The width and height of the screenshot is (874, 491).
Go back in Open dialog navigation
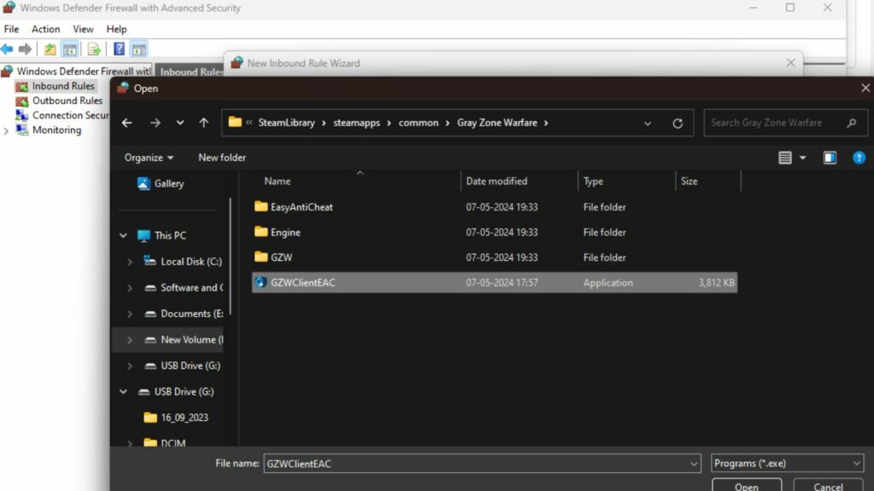point(127,123)
